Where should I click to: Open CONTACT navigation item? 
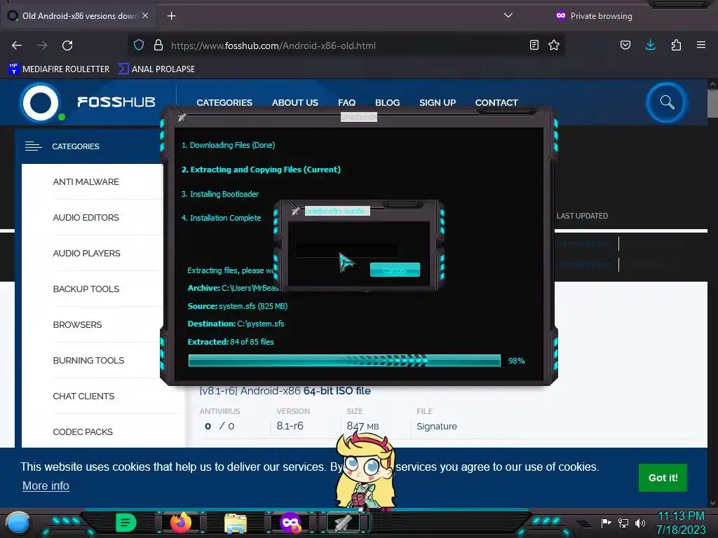click(x=496, y=102)
